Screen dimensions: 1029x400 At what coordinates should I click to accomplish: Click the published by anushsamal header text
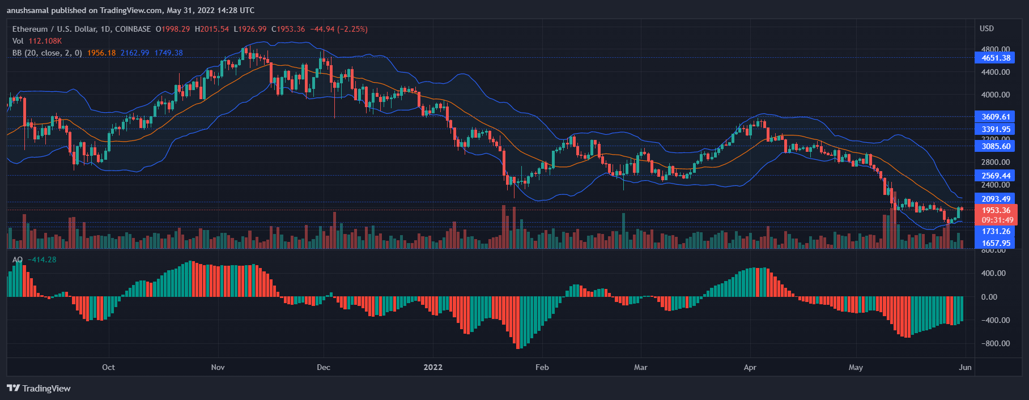click(x=130, y=10)
